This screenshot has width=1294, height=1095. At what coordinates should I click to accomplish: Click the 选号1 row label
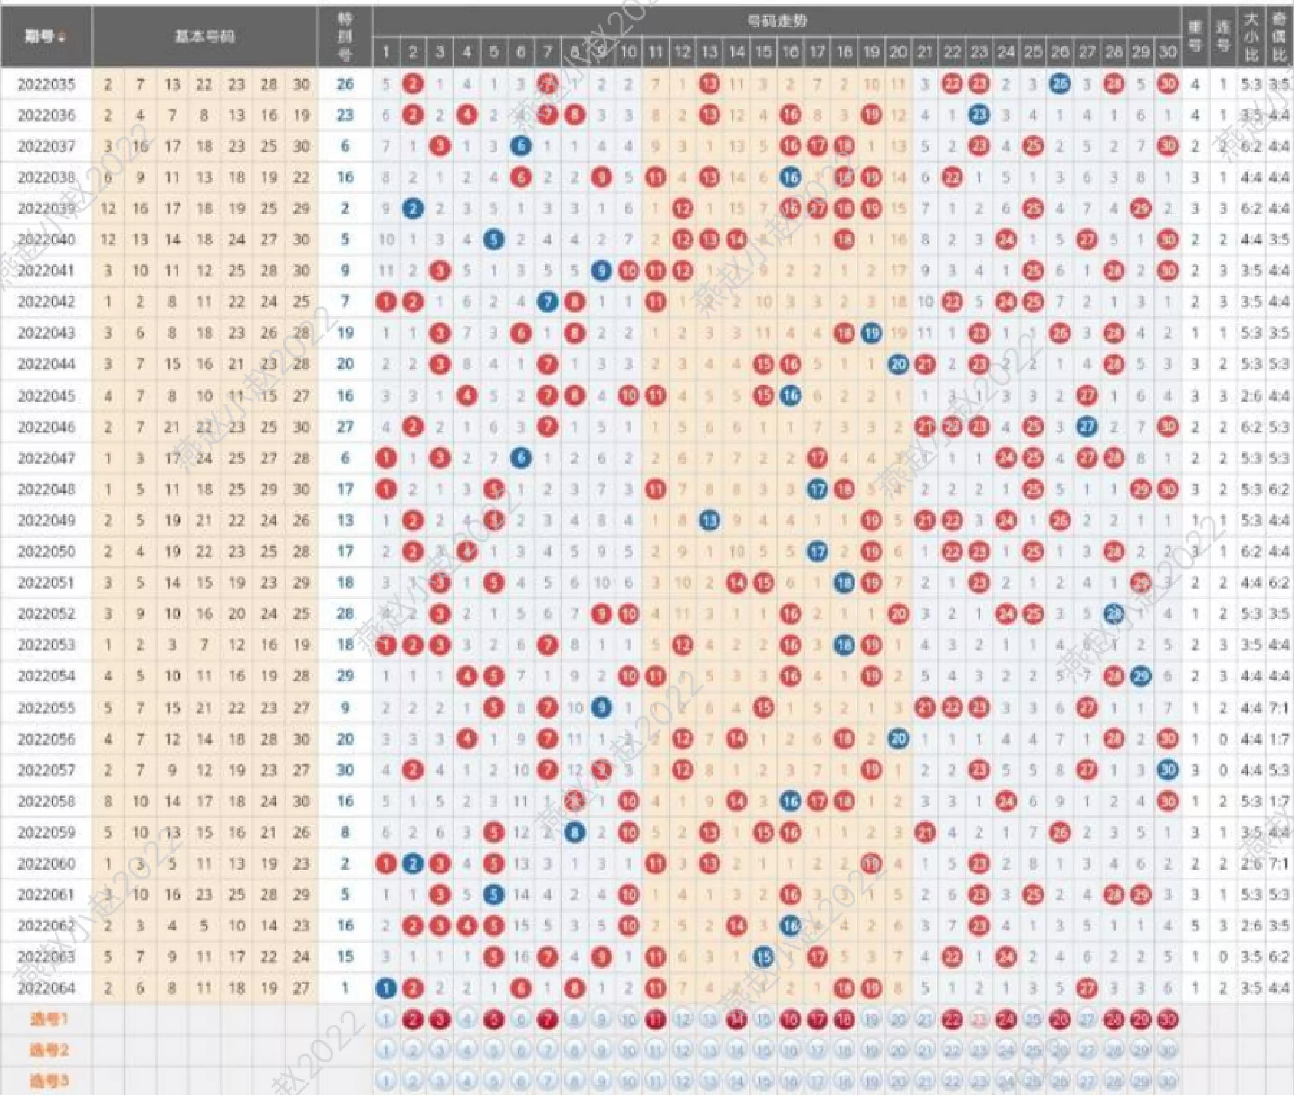pos(48,1019)
